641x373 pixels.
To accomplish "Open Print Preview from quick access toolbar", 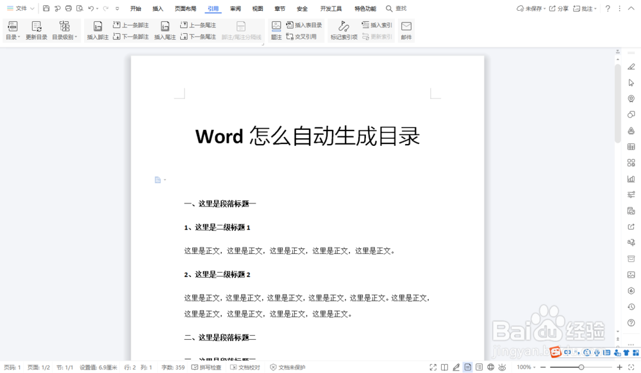I will coord(79,8).
